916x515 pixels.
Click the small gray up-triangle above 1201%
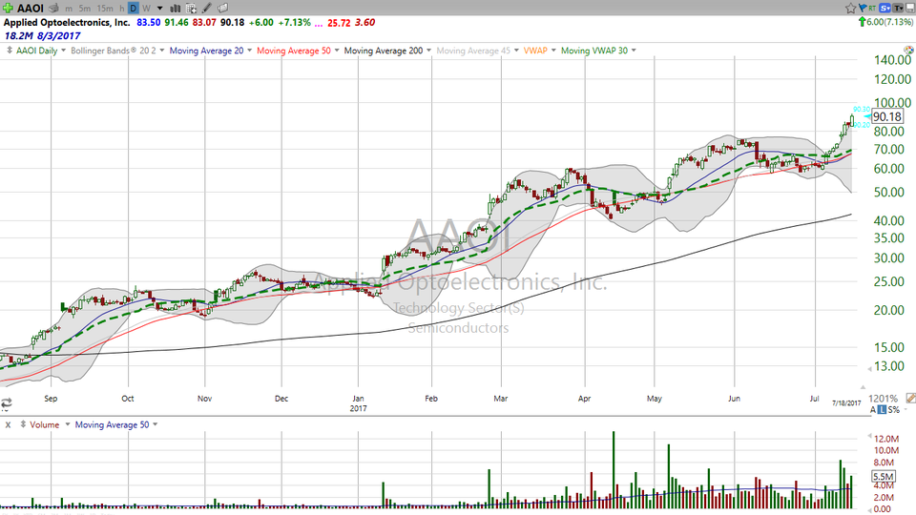863,386
